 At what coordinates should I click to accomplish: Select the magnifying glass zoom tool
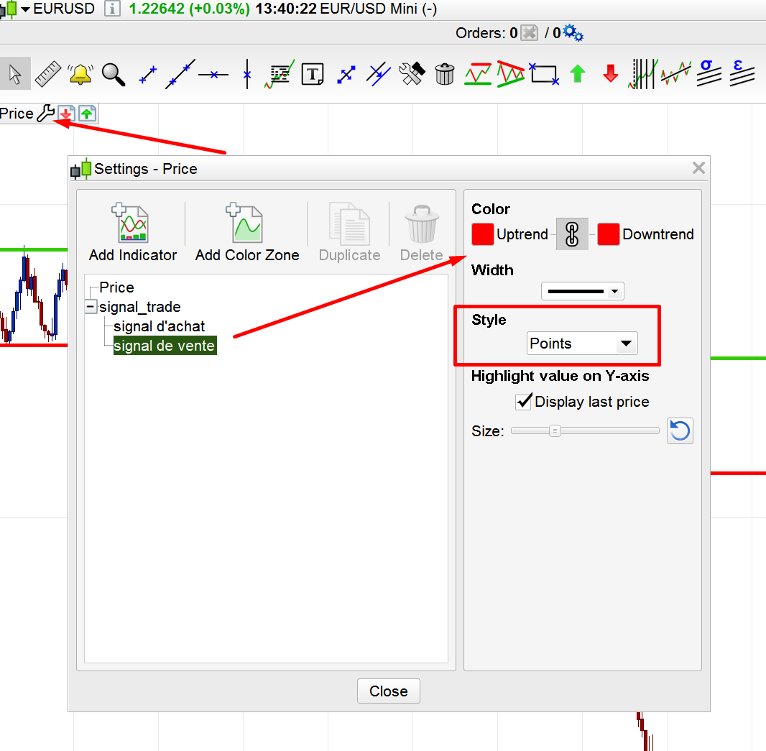[114, 74]
